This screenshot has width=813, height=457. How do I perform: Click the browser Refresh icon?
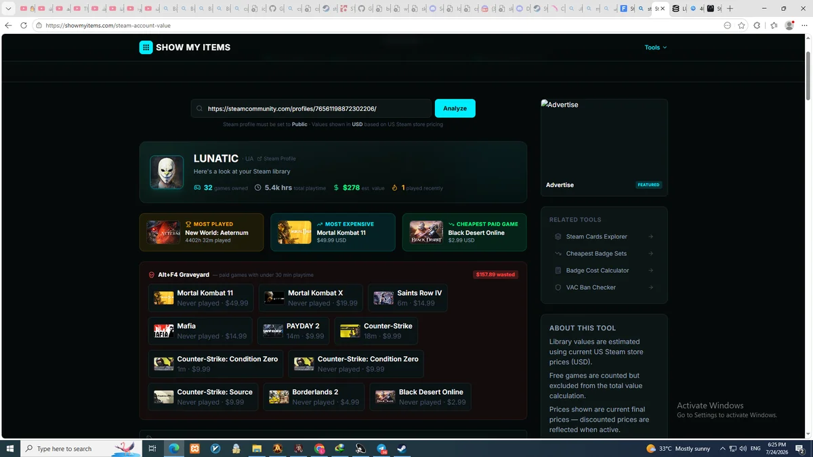pos(24,25)
